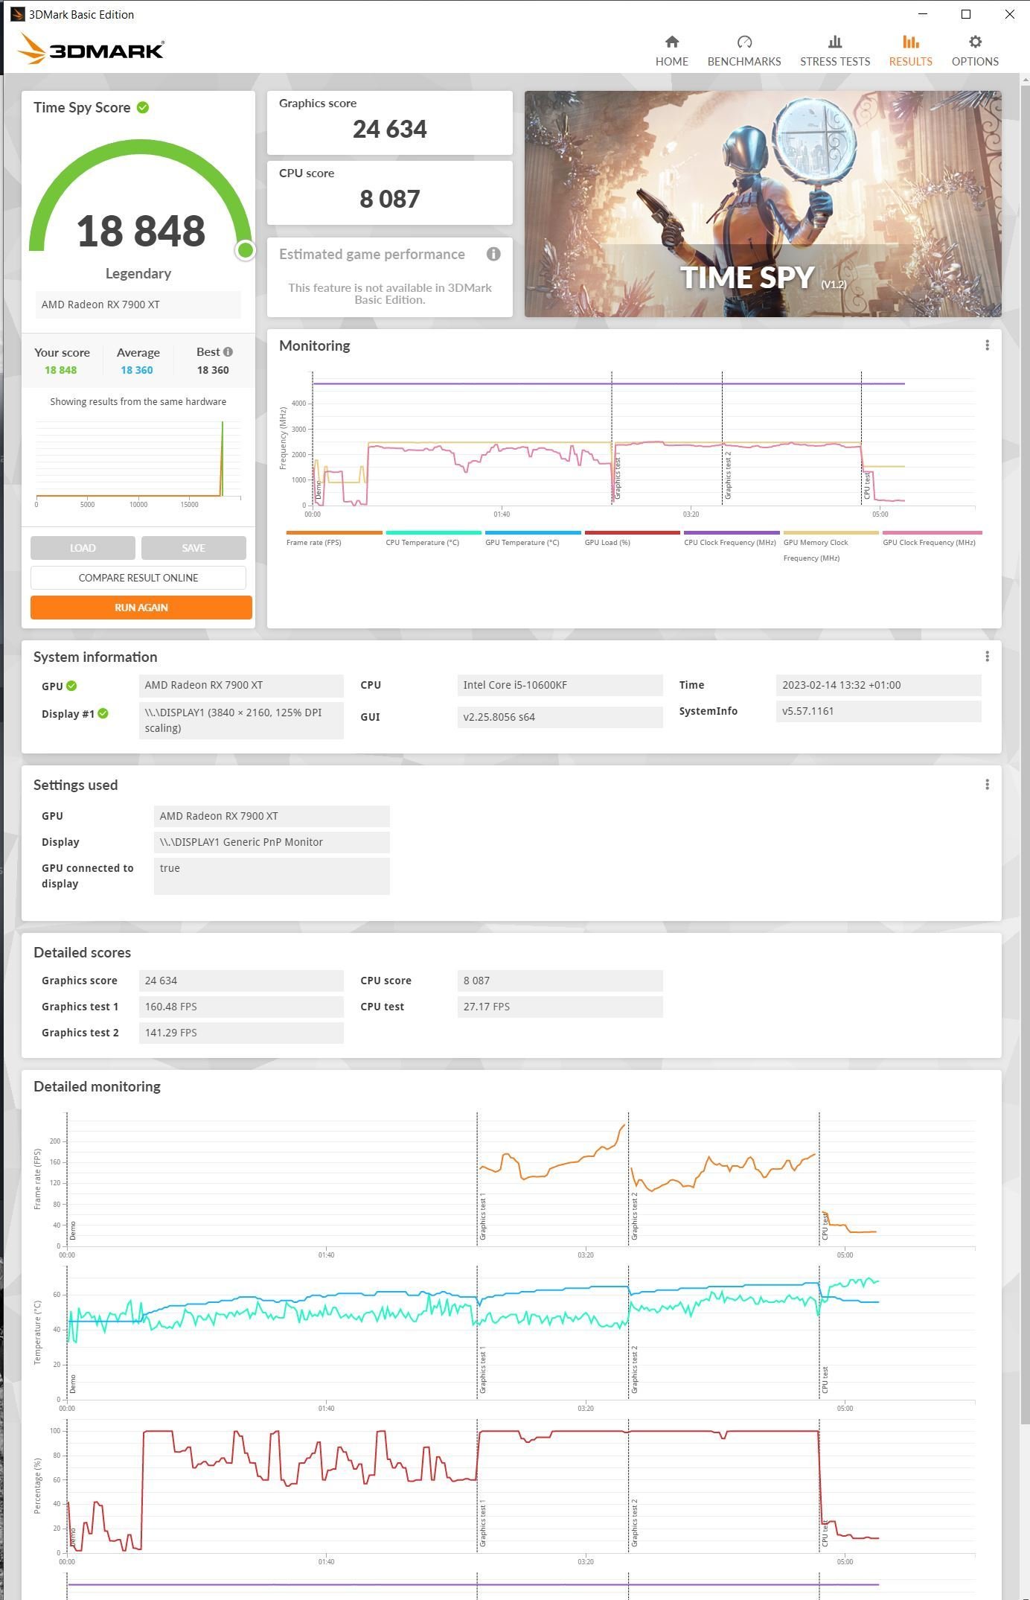The height and width of the screenshot is (1600, 1030).
Task: Click info icon beside Estimated game performance
Action: pyautogui.click(x=493, y=255)
